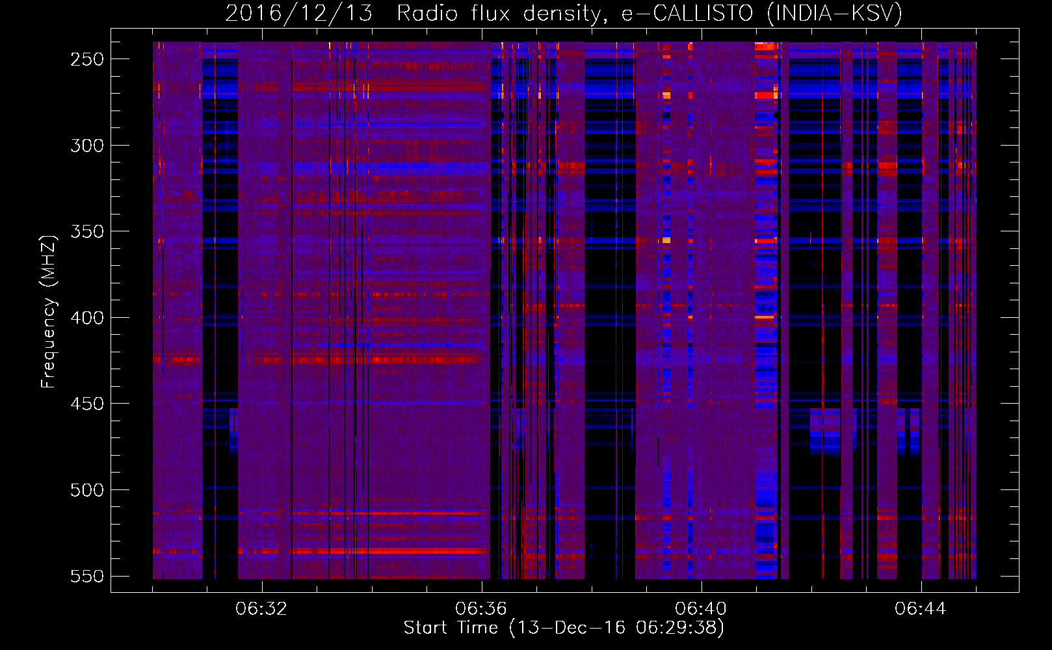Click the date '2016/12/13' in the title
1052x650 pixels.
coord(299,13)
